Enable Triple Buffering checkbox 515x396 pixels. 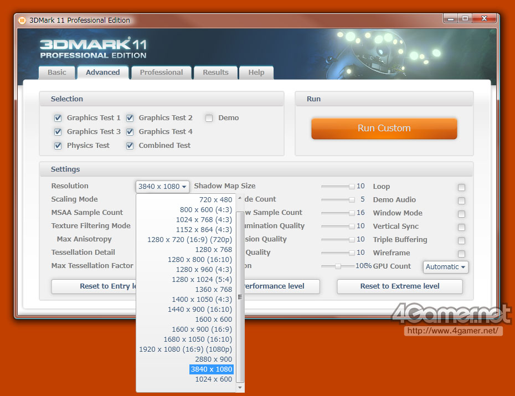(461, 241)
